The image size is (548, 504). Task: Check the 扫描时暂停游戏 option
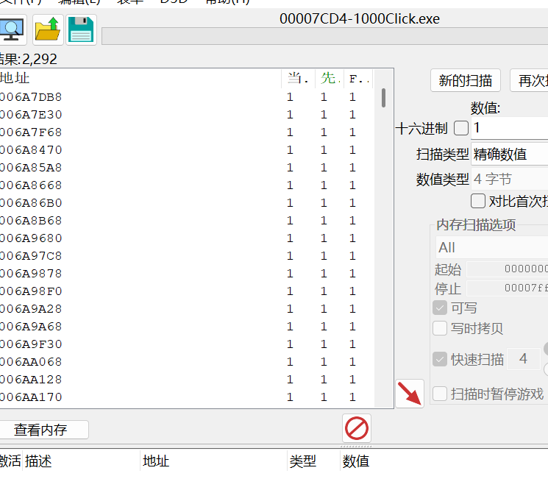click(x=440, y=394)
